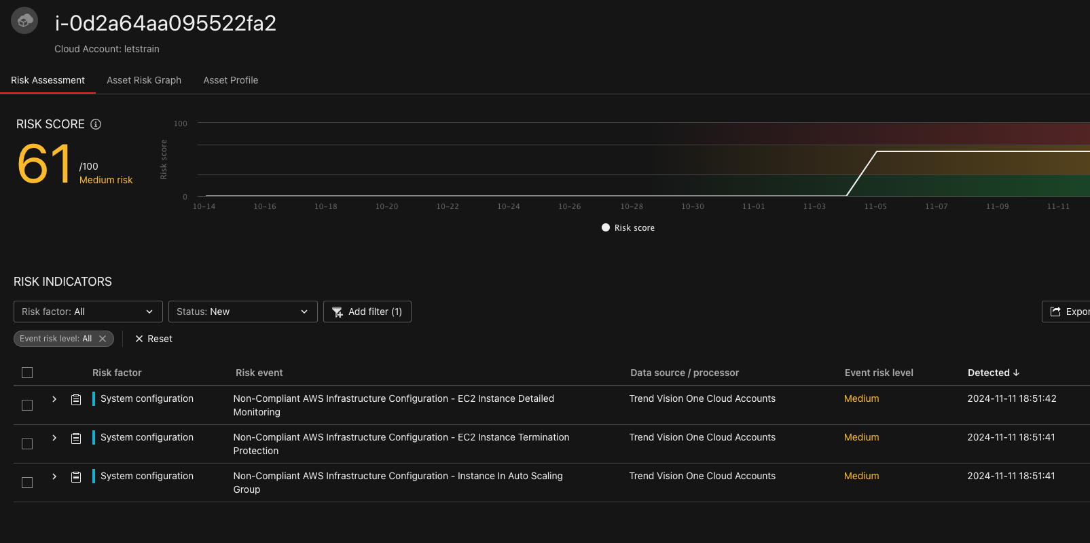The width and height of the screenshot is (1090, 543).
Task: Open the Risk Score info tooltip icon
Action: [x=96, y=124]
